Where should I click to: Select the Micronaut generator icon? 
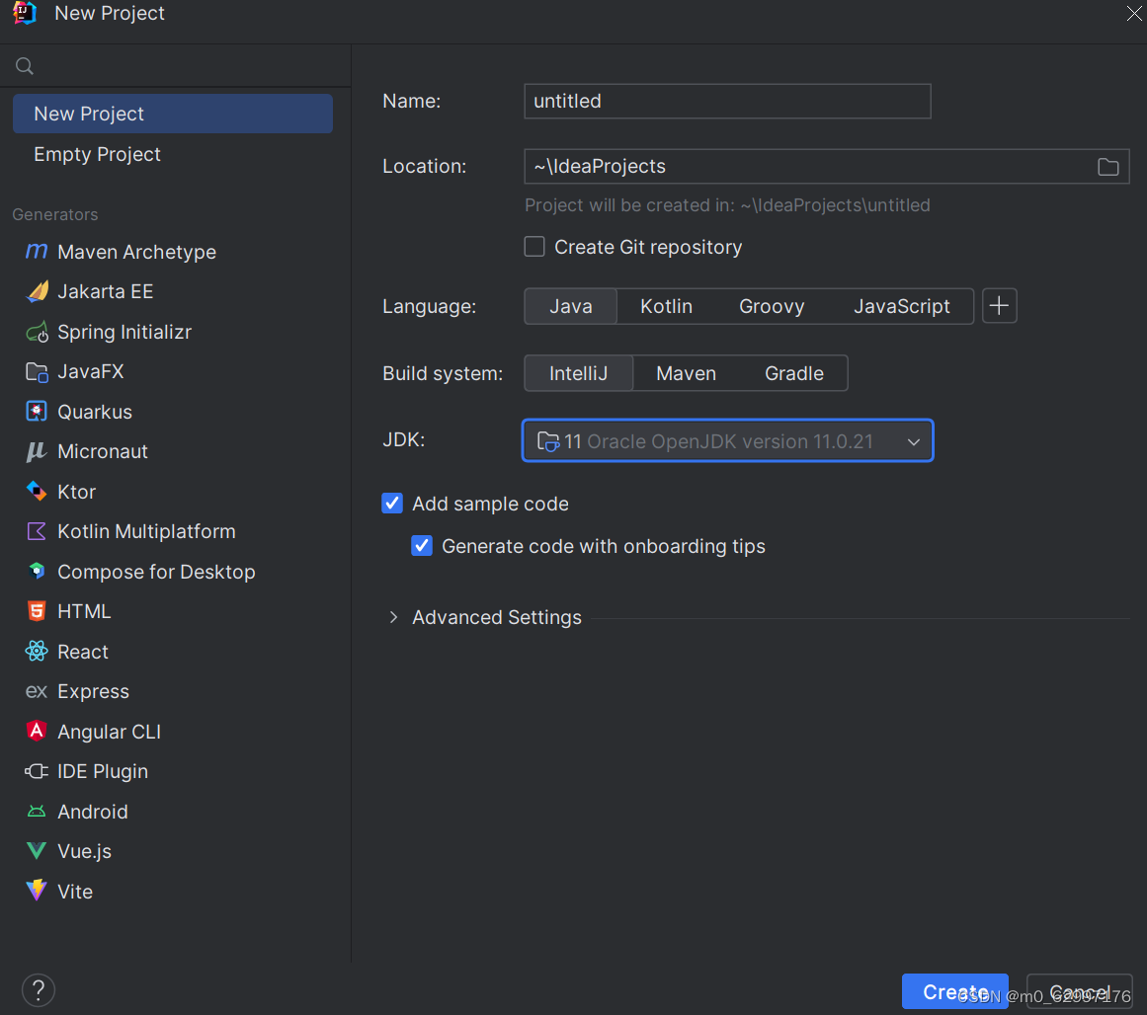(x=36, y=451)
